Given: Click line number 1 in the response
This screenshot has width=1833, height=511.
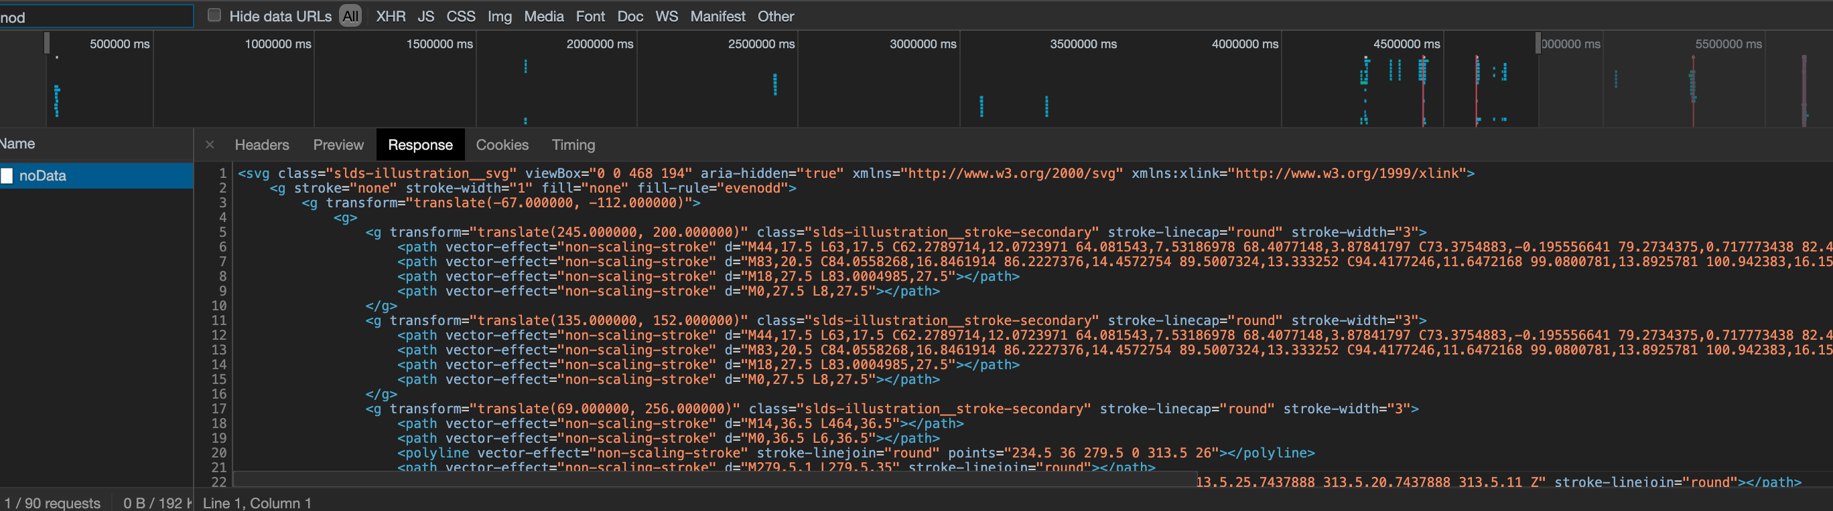Looking at the screenshot, I should click(222, 173).
